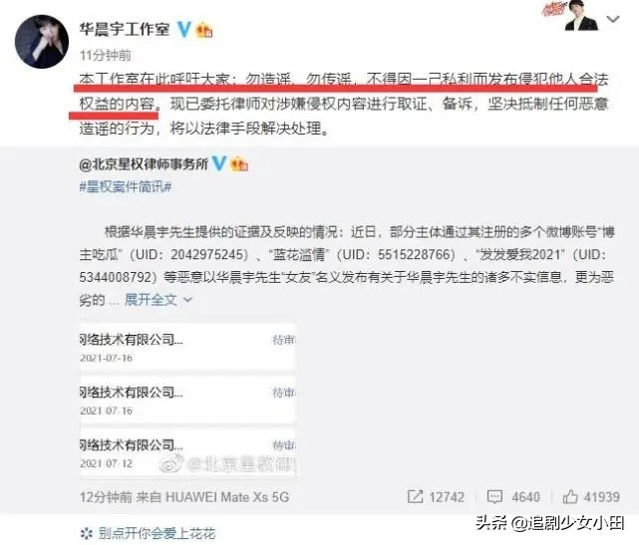639x545 pixels.
Task: Click the blue V verified badge beside 华晨宇工作室
Action: point(184,29)
